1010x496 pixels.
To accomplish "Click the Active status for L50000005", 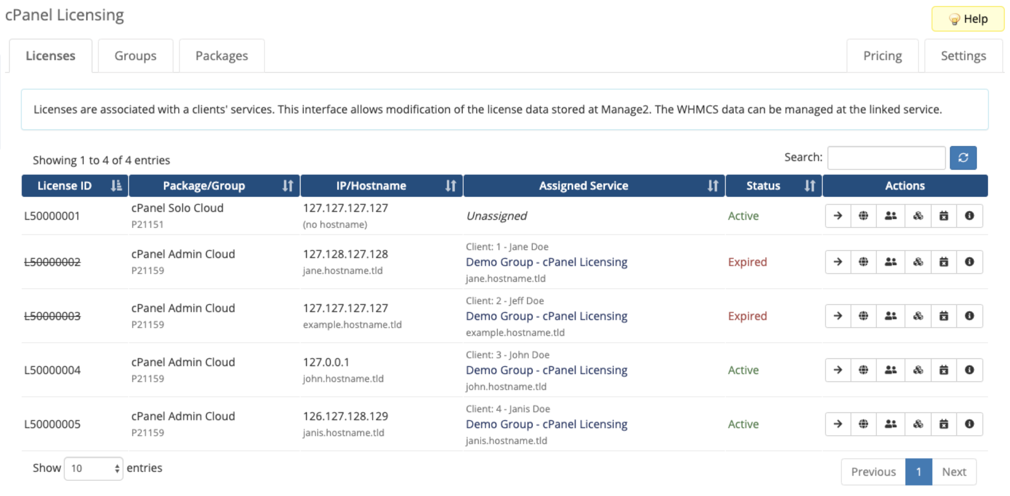I will (743, 424).
